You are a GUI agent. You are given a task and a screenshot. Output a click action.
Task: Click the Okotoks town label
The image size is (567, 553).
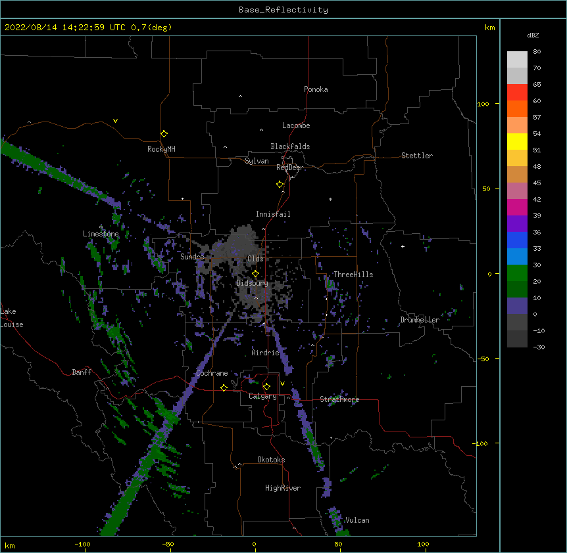[x=271, y=460]
